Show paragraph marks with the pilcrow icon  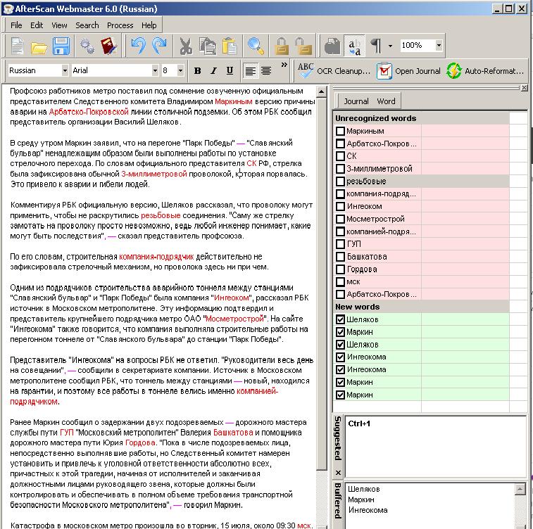[x=376, y=46]
